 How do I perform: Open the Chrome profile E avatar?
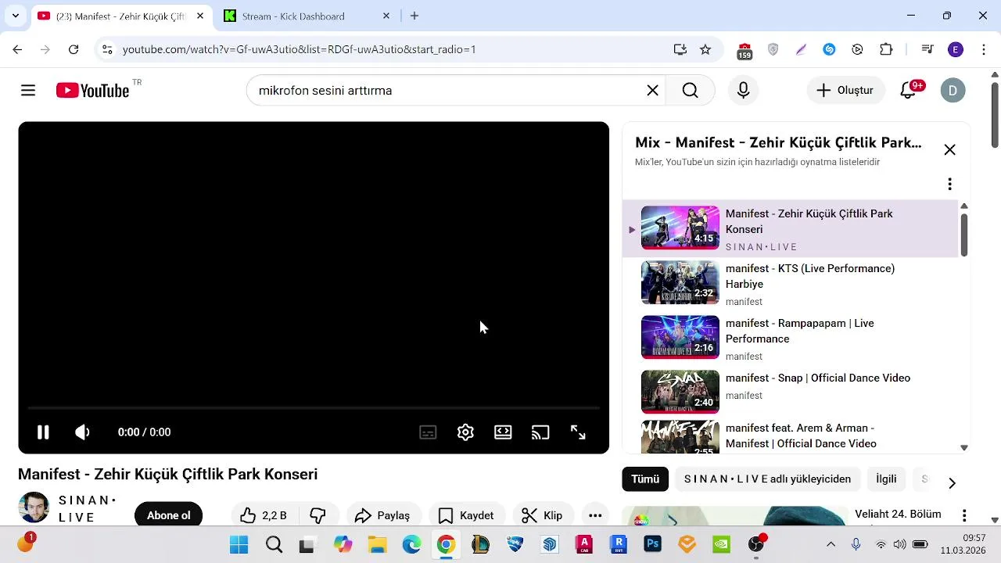[956, 49]
